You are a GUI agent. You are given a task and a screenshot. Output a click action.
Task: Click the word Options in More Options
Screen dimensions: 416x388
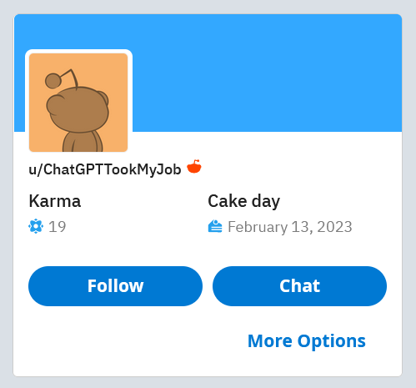click(332, 342)
